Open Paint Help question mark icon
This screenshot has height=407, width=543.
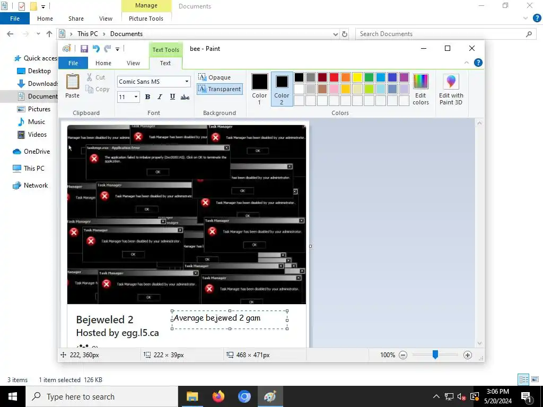click(x=478, y=63)
